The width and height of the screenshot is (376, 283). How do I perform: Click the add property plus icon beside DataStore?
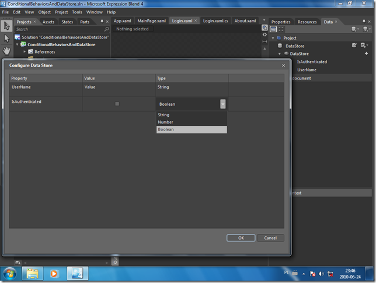pyautogui.click(x=366, y=53)
